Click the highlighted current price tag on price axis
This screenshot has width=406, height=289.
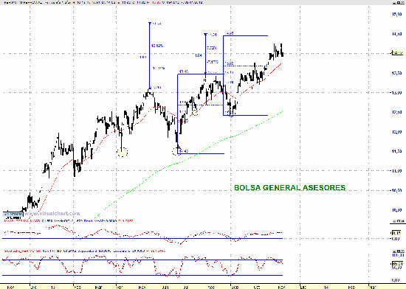(397, 53)
